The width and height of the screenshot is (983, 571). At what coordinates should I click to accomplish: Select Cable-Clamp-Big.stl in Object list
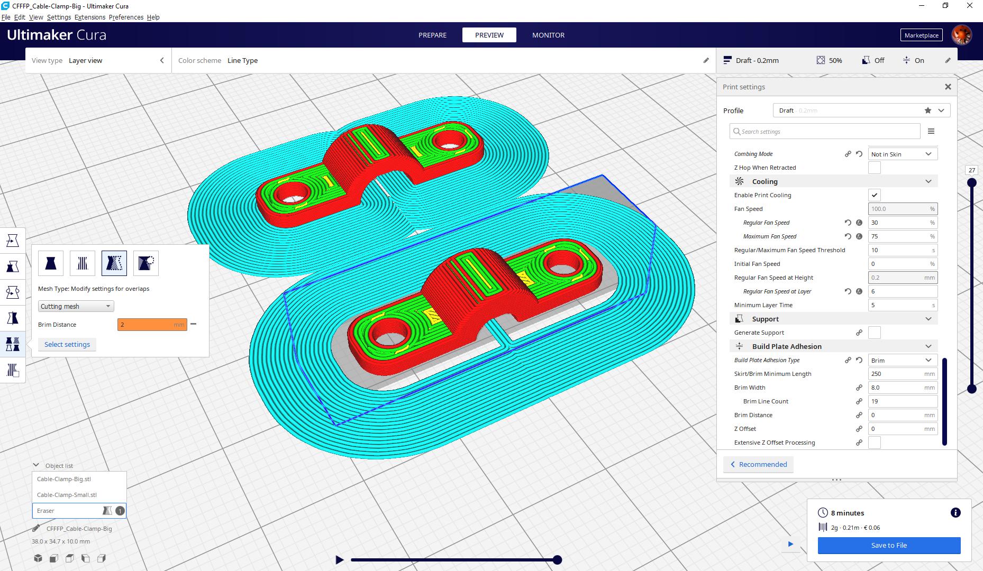pos(79,479)
